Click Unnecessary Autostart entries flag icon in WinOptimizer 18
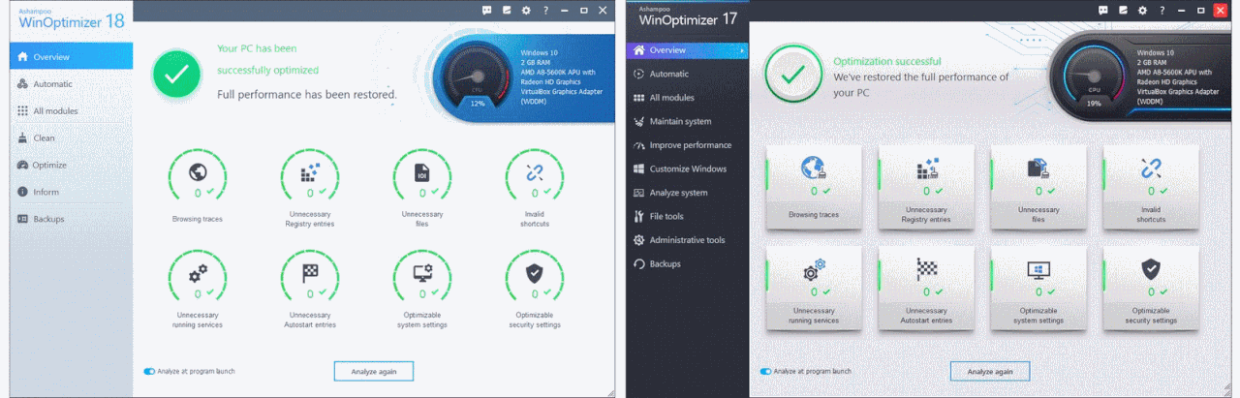 pyautogui.click(x=310, y=273)
